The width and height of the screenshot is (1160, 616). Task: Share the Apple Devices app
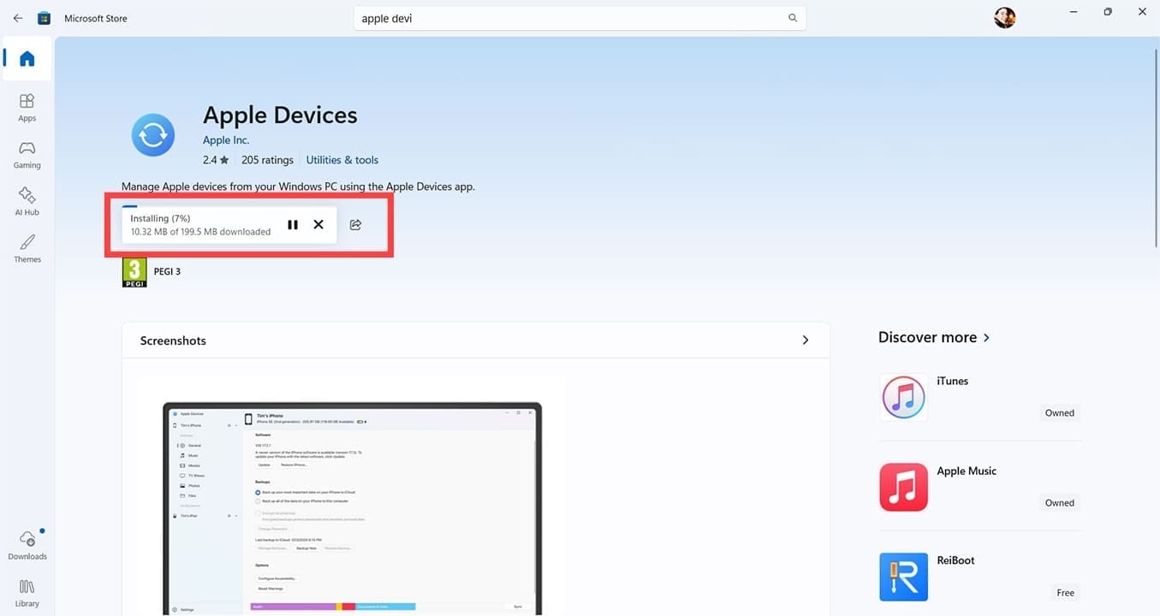pyautogui.click(x=356, y=225)
